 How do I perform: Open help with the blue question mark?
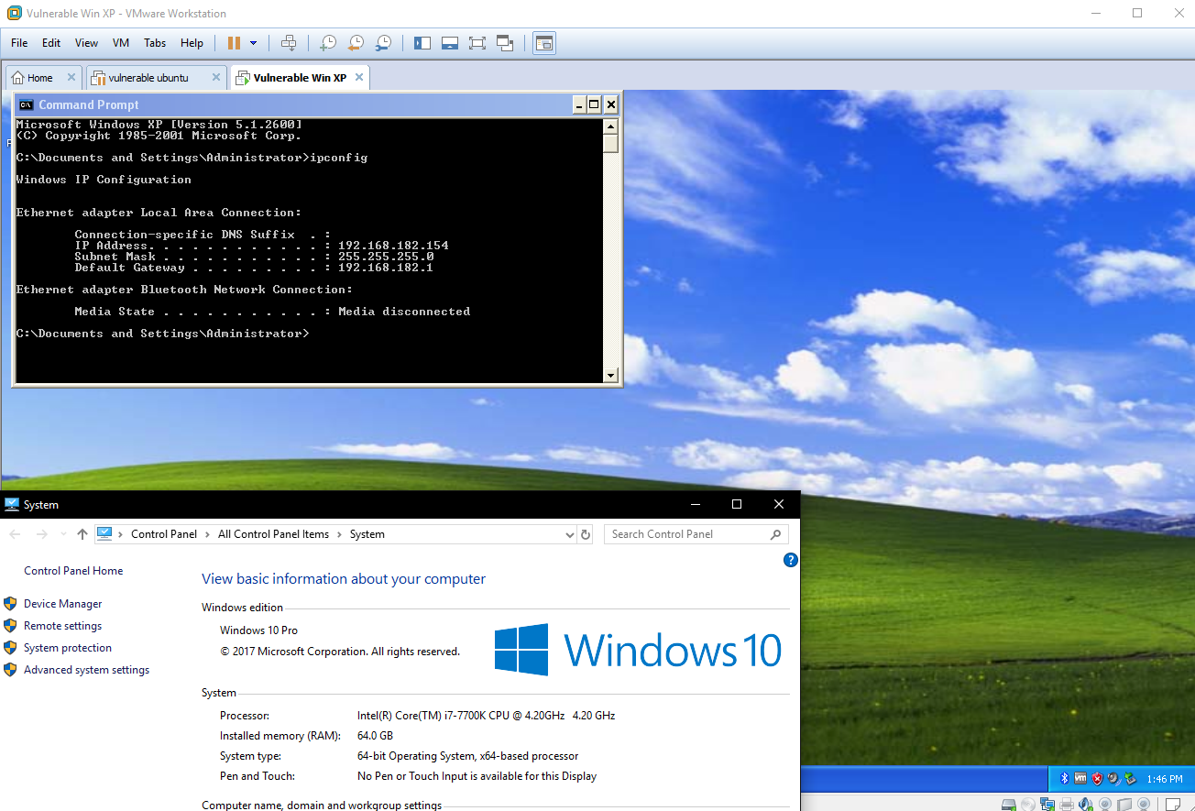(x=791, y=560)
